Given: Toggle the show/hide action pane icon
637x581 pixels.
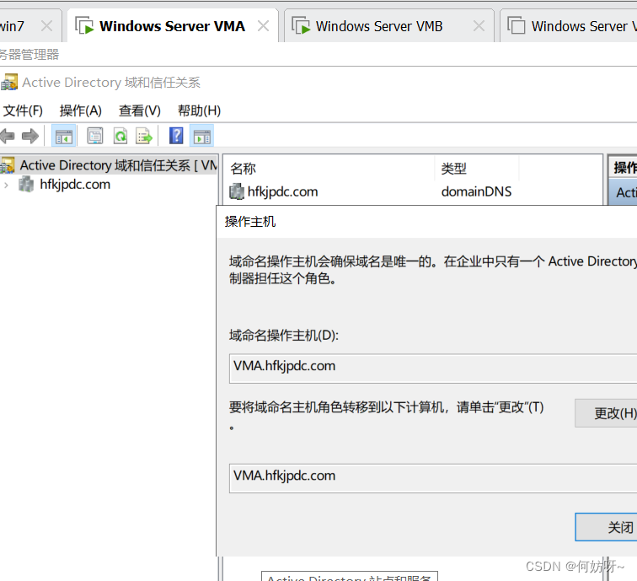Looking at the screenshot, I should pos(202,136).
